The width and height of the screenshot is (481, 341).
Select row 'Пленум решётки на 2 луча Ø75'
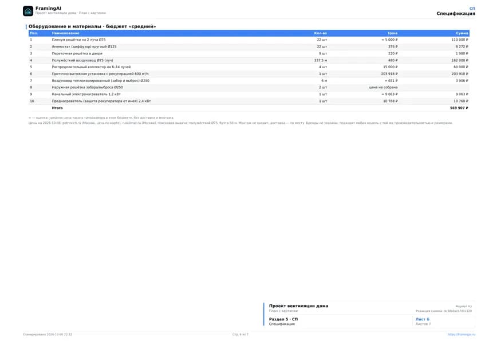point(249,40)
